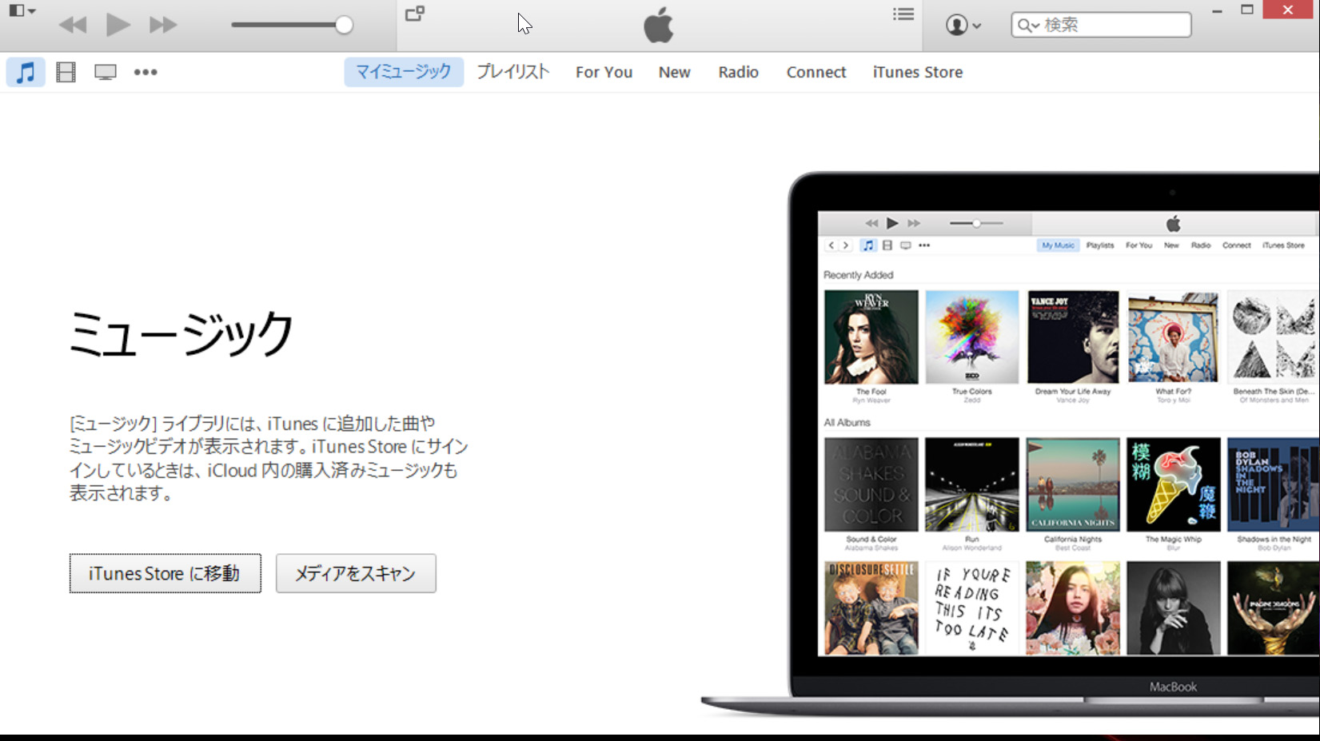Open the Radio tab

[738, 72]
